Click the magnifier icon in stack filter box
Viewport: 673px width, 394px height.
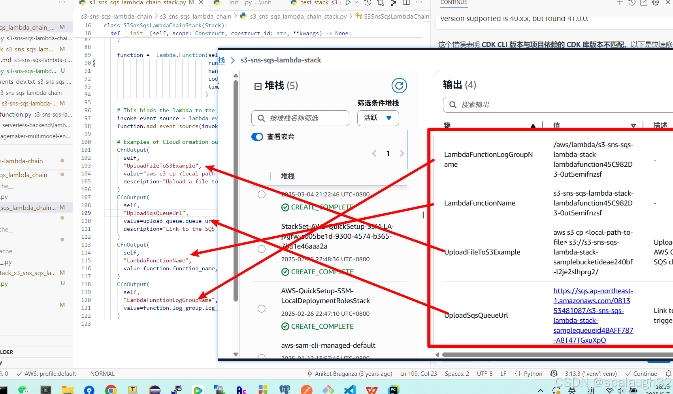(261, 118)
